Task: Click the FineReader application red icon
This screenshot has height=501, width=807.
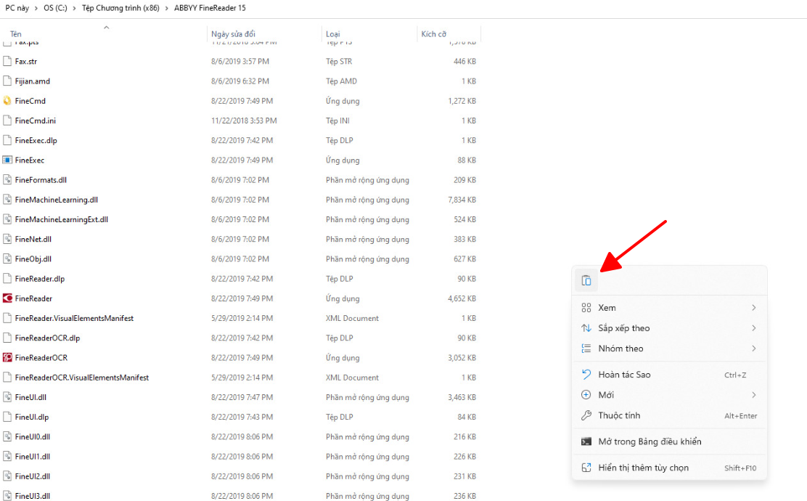Action: click(7, 298)
